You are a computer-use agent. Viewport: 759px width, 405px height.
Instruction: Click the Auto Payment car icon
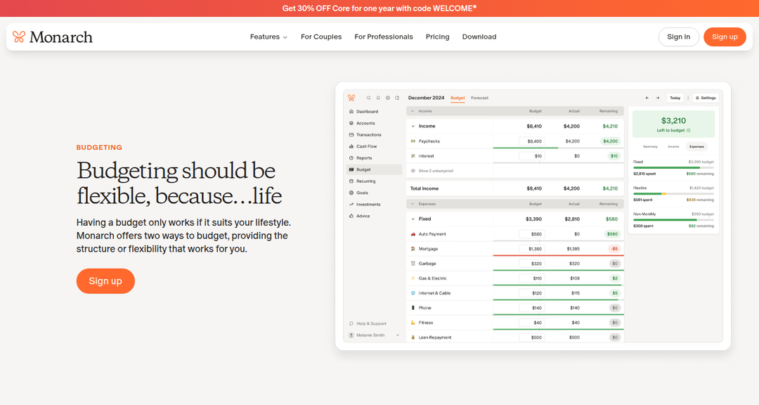[413, 234]
